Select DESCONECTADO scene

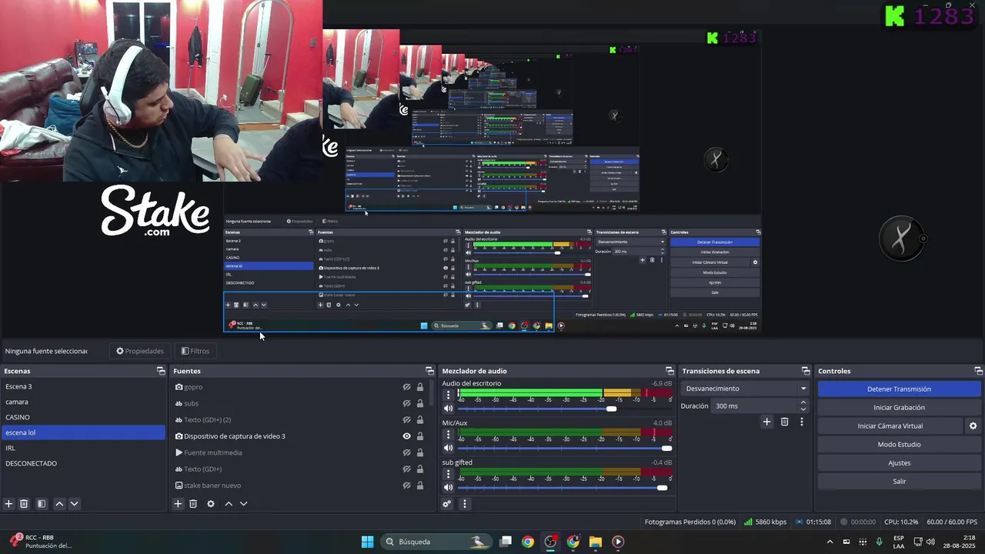coord(83,463)
